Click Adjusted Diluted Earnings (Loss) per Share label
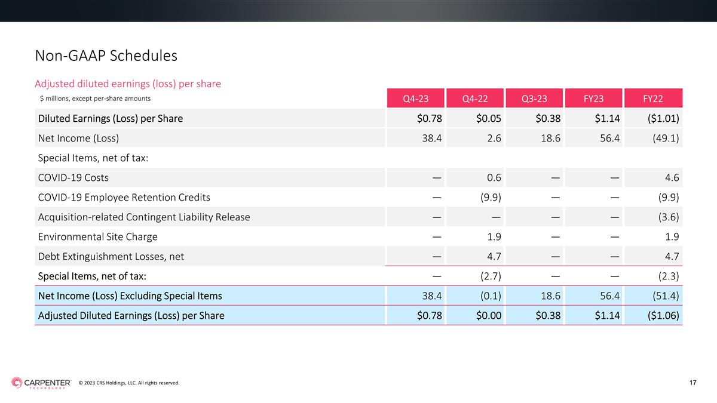This screenshot has height=403, width=717. [131, 315]
